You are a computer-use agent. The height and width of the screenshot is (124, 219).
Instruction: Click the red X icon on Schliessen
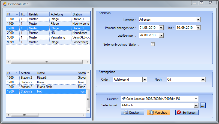click(179, 113)
